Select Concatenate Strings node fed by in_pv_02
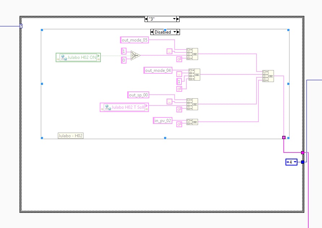 click(x=192, y=122)
